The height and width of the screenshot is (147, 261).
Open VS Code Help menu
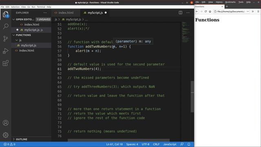(49, 7)
